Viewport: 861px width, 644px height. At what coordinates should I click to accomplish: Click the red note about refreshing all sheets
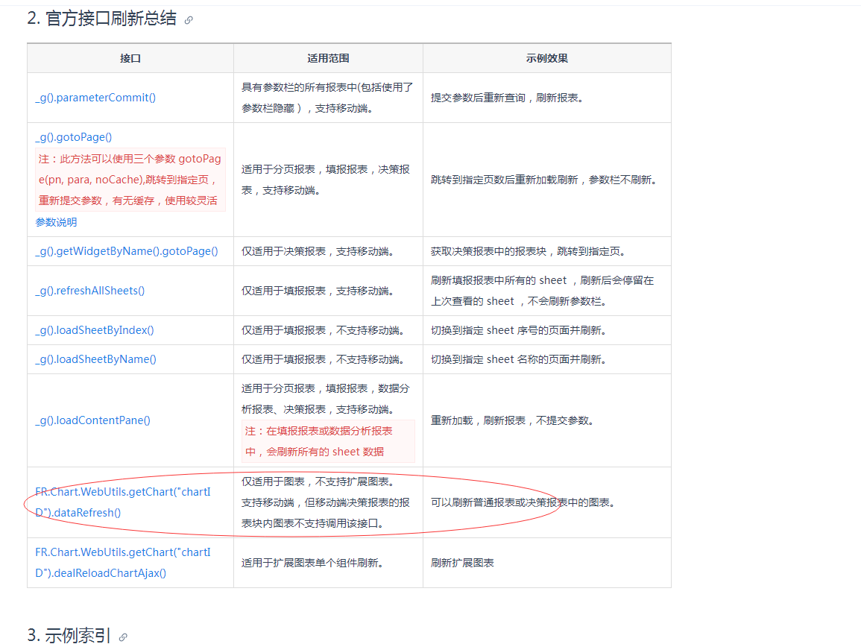328,441
